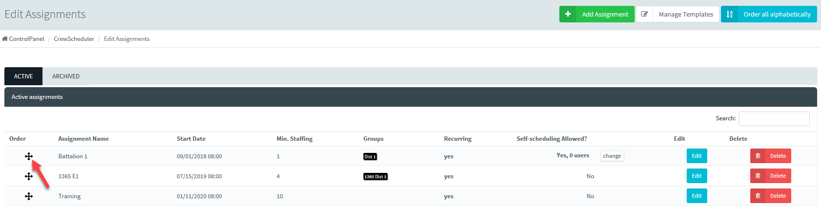Click the move handle for Training row
Viewport: 821px width, 206px height.
click(29, 196)
